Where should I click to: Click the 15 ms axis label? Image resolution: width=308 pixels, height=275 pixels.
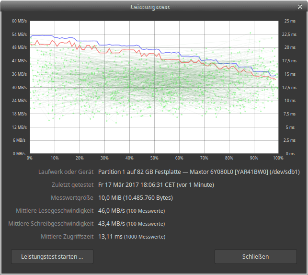(290, 74)
